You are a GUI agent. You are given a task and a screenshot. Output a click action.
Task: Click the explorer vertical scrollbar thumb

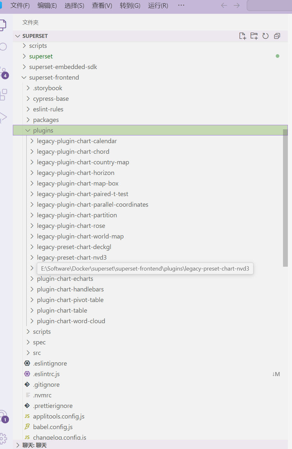pos(285,198)
